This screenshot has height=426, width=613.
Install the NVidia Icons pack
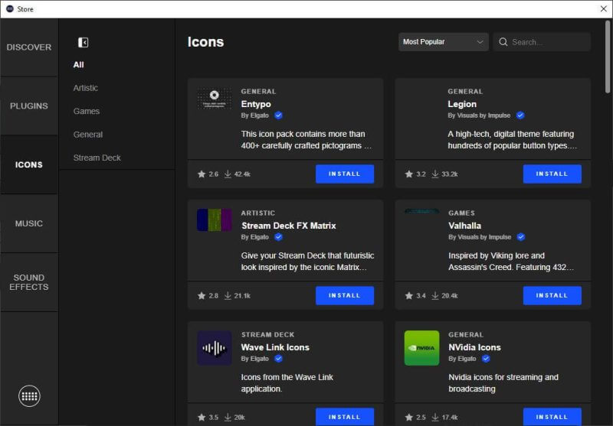(552, 417)
